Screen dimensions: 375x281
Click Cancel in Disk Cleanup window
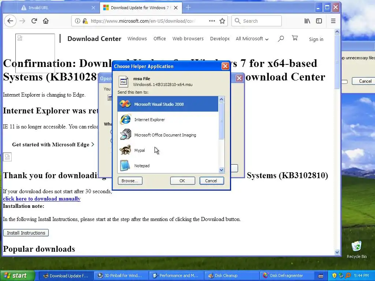(364, 81)
